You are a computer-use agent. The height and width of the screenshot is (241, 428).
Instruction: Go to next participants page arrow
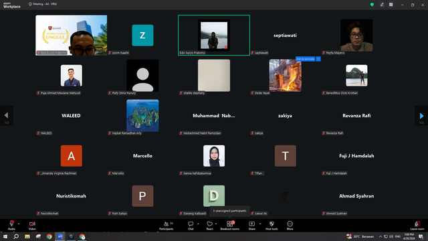point(421,116)
